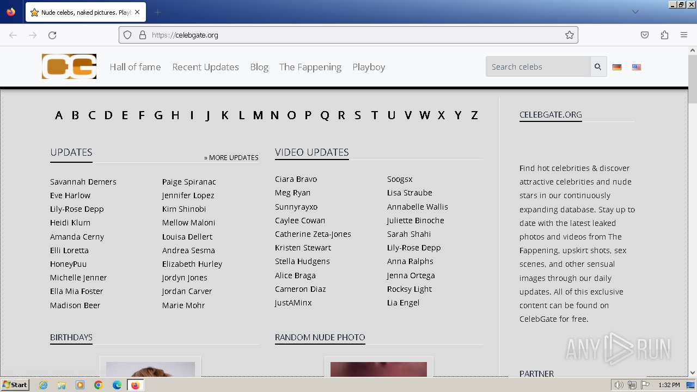Launch Google Chrome from the taskbar

[x=99, y=385]
